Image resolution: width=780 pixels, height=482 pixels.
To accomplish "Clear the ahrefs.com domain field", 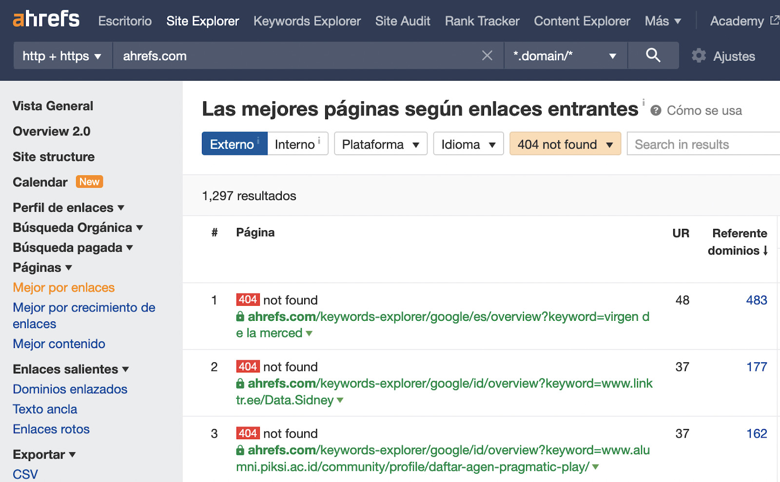I will click(487, 56).
